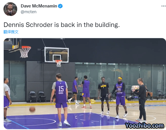Viewport: 166px width, 130px height.
Task: Click the two players high-fiving in background
Action: tap(80, 92)
